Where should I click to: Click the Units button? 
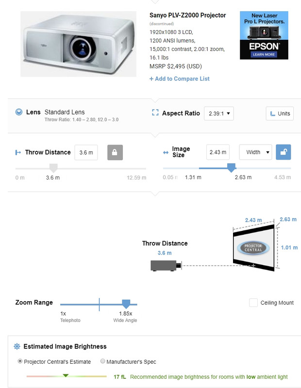click(280, 113)
